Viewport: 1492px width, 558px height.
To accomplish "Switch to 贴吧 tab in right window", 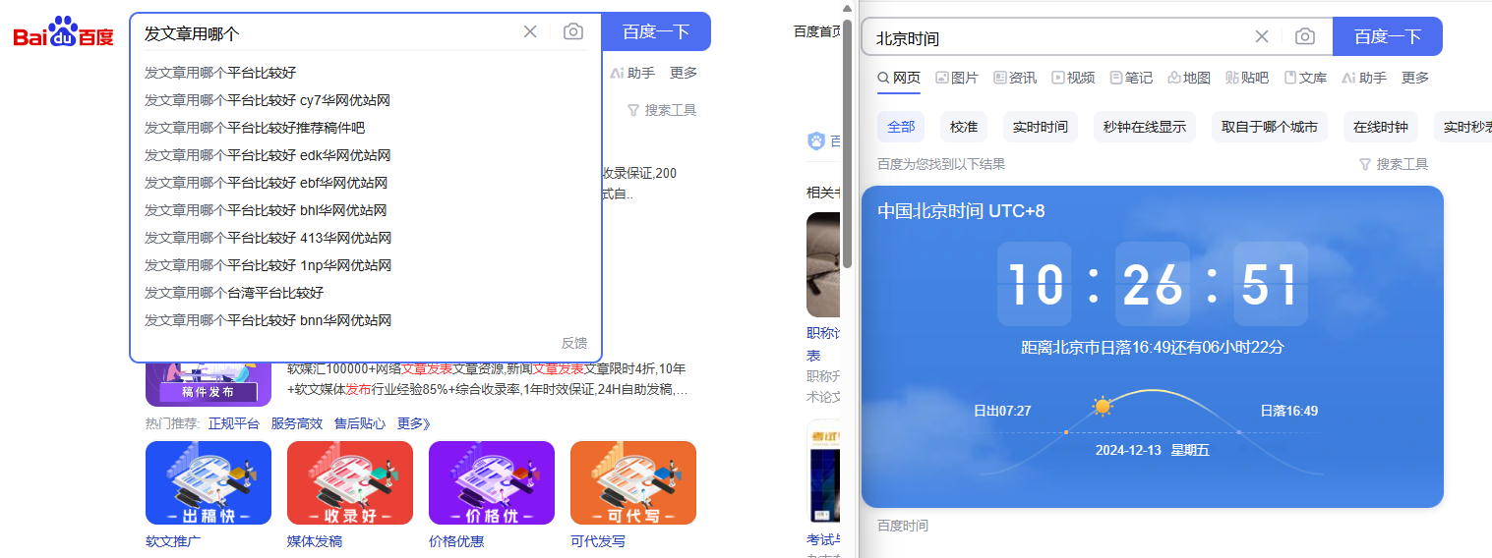I will [x=1247, y=78].
